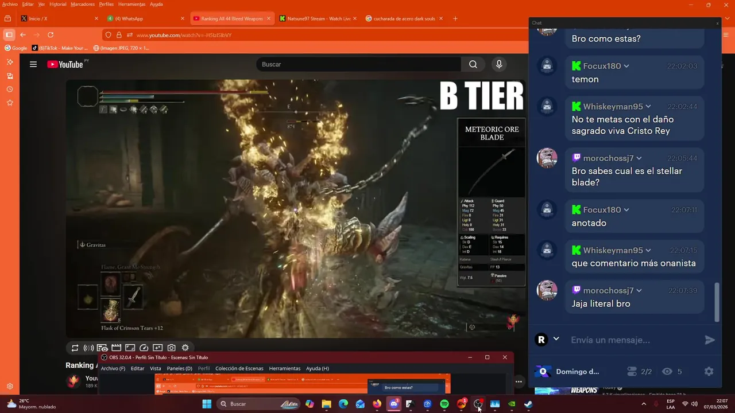Open OBS Herramientas menu
The width and height of the screenshot is (735, 413).
pyautogui.click(x=285, y=368)
